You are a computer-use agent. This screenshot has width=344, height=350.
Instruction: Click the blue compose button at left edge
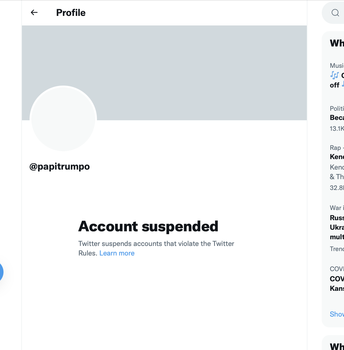click(1, 272)
